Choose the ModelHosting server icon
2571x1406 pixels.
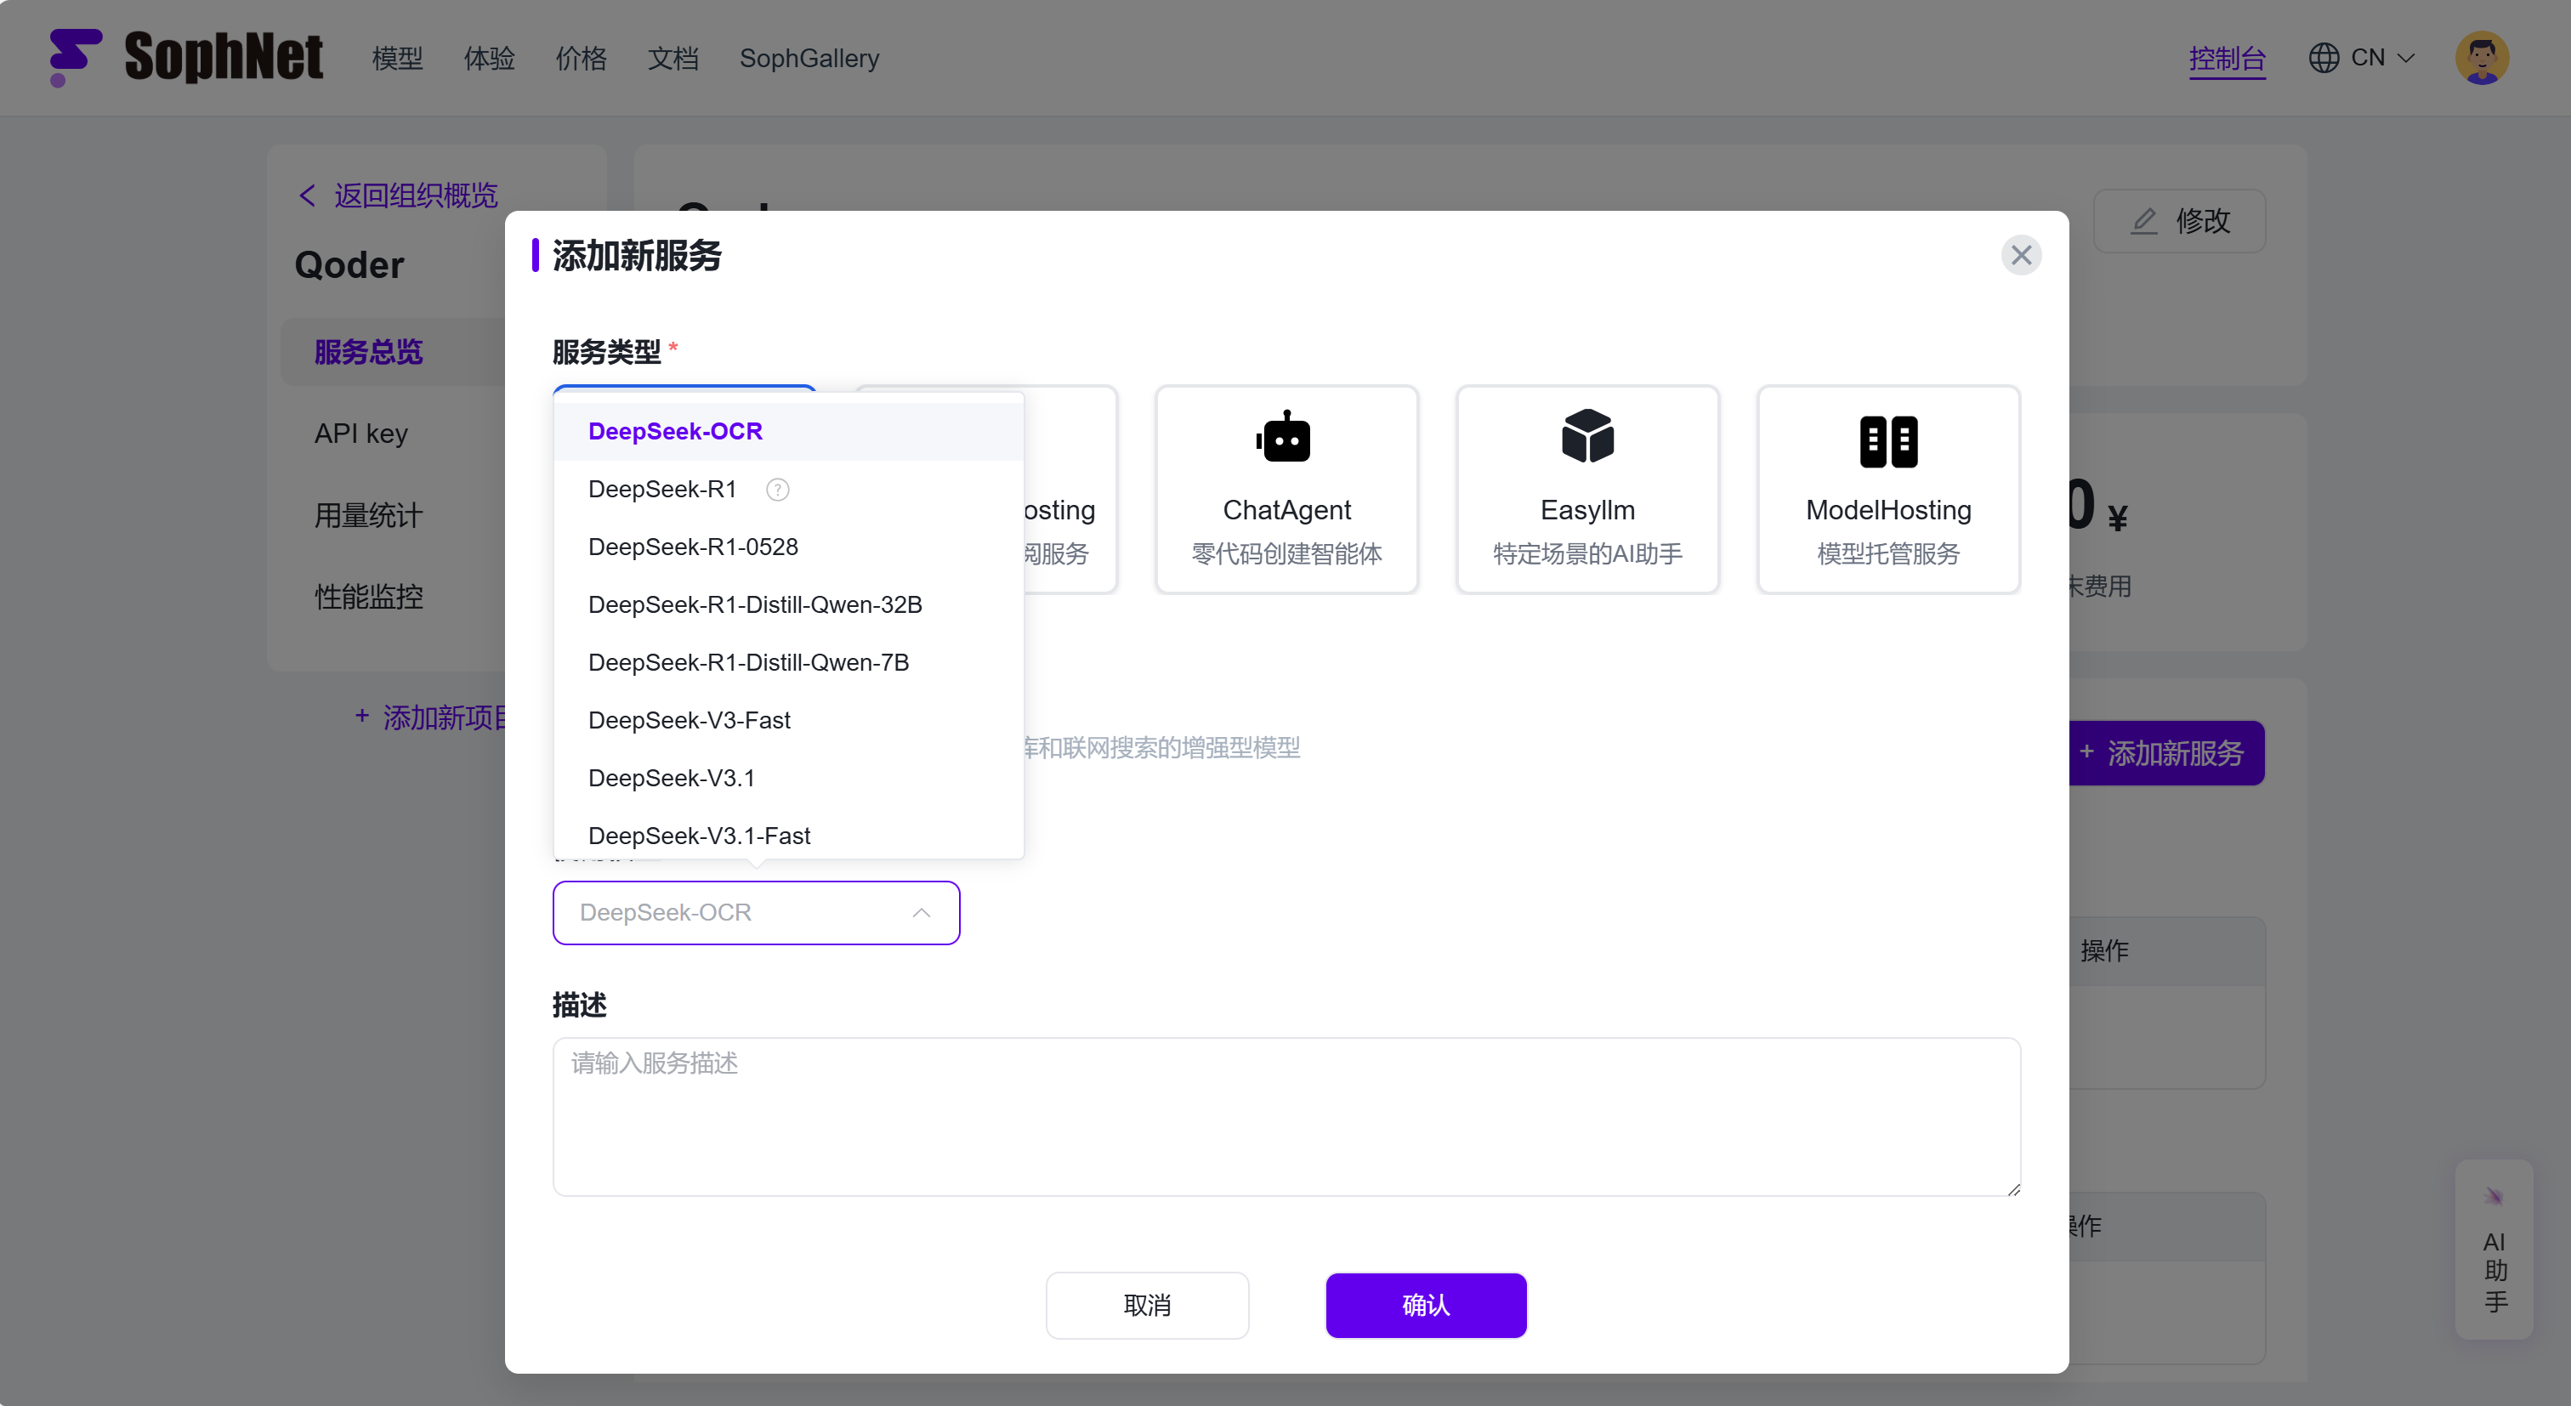(1887, 440)
